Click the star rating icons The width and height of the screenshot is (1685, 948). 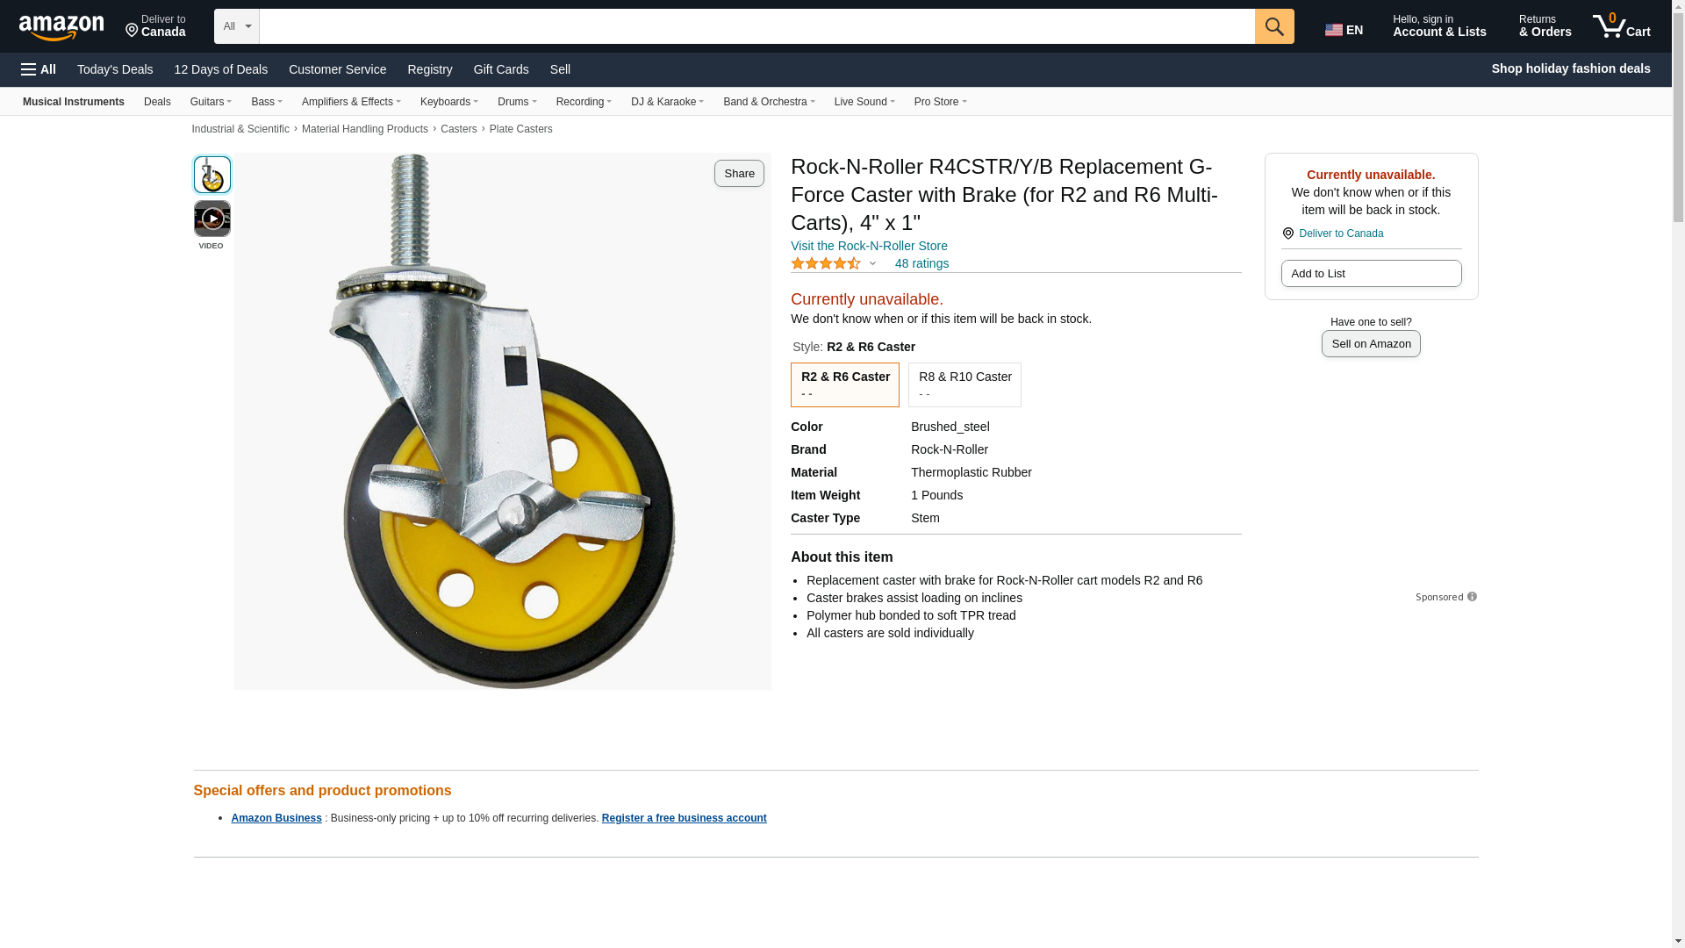click(x=826, y=263)
